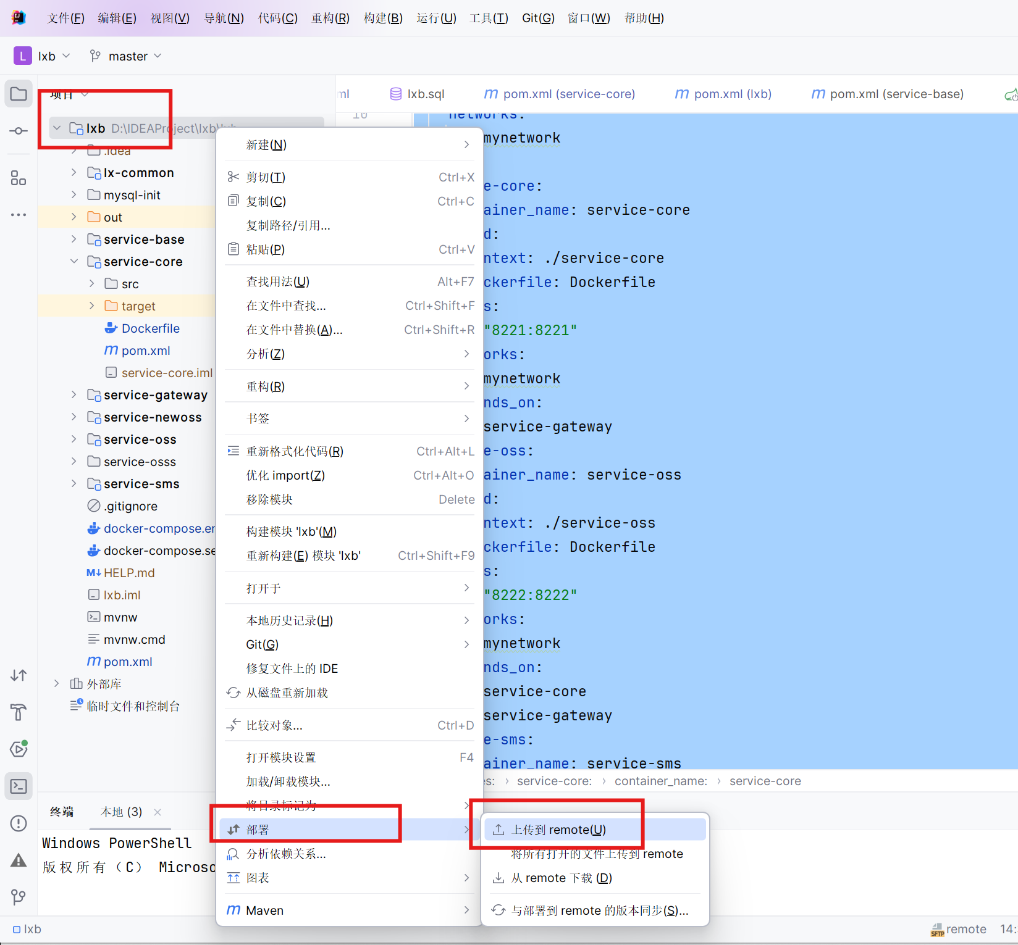1018x945 pixels.
Task: Open the Git(G) menu in menu bar
Action: click(x=538, y=18)
